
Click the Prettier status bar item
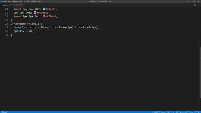[x=191, y=112]
